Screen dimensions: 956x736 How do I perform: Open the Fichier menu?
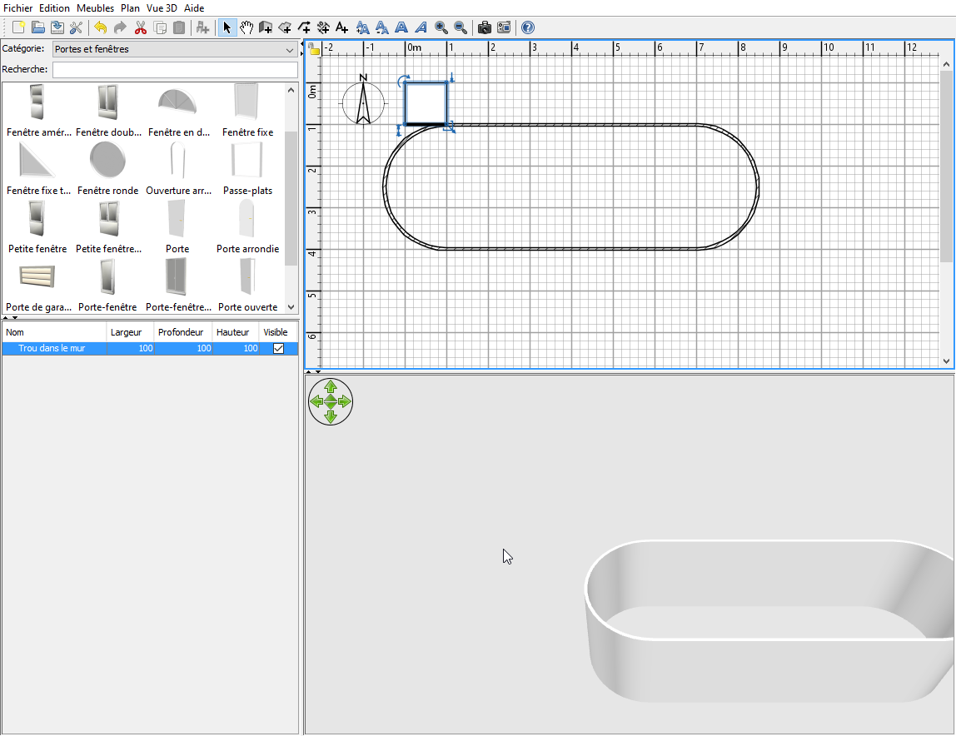click(x=17, y=8)
